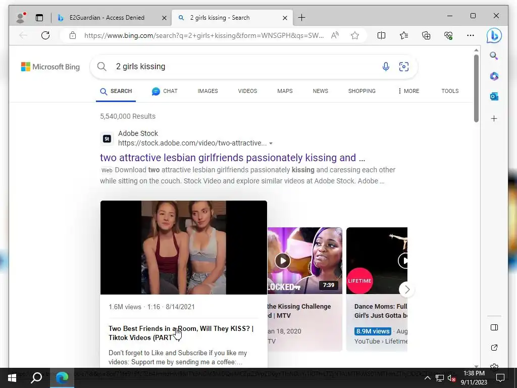This screenshot has height=388, width=517.
Task: Click the magnifier icon in Bing search box
Action: (102, 67)
